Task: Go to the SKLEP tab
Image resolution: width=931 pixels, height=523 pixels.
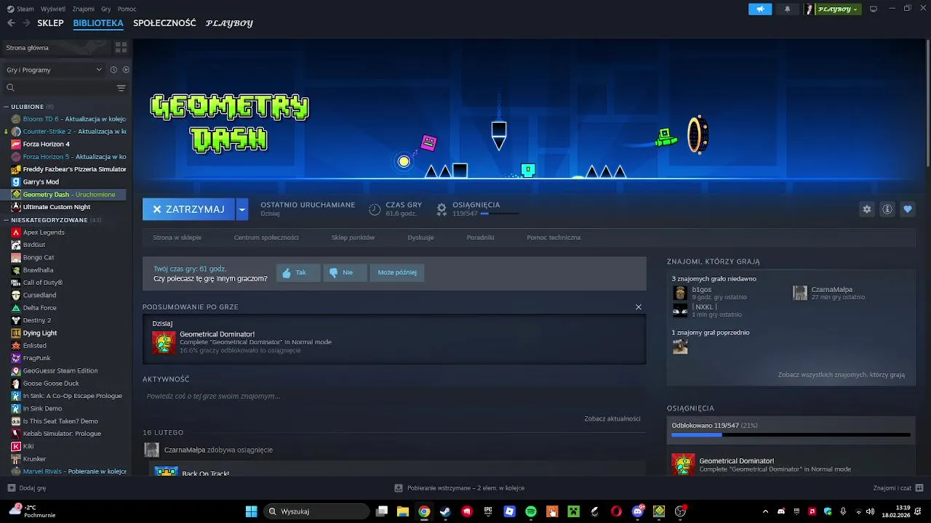Action: 51,23
